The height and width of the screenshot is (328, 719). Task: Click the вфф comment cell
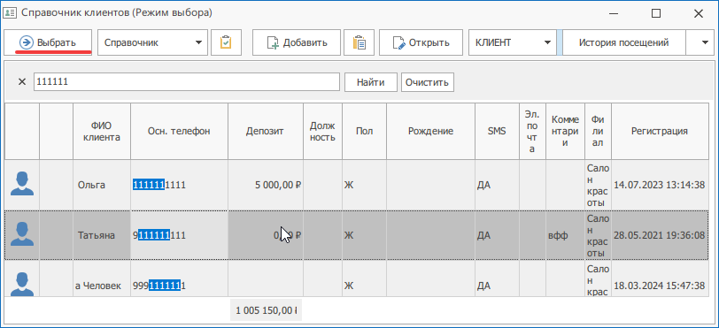(x=566, y=235)
